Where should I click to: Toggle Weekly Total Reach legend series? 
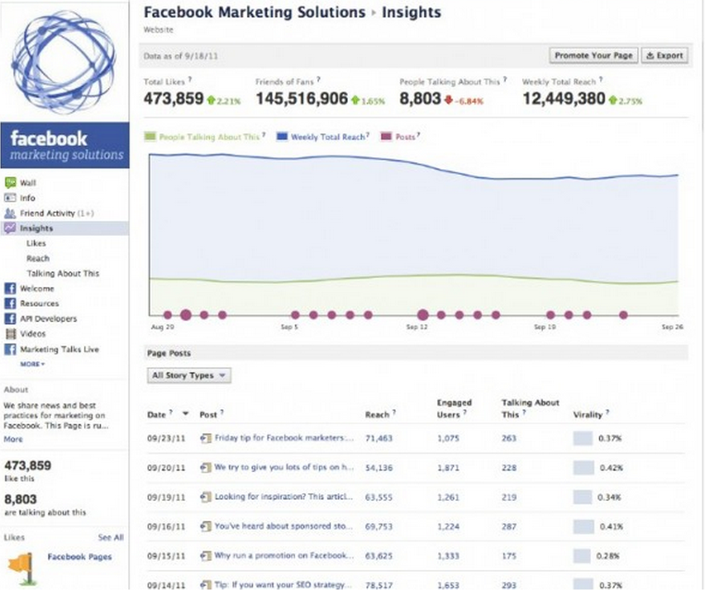point(327,138)
